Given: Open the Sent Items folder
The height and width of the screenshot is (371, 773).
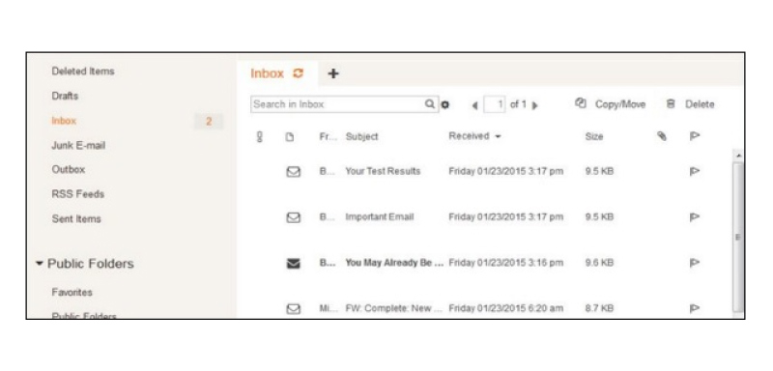Looking at the screenshot, I should click(76, 218).
